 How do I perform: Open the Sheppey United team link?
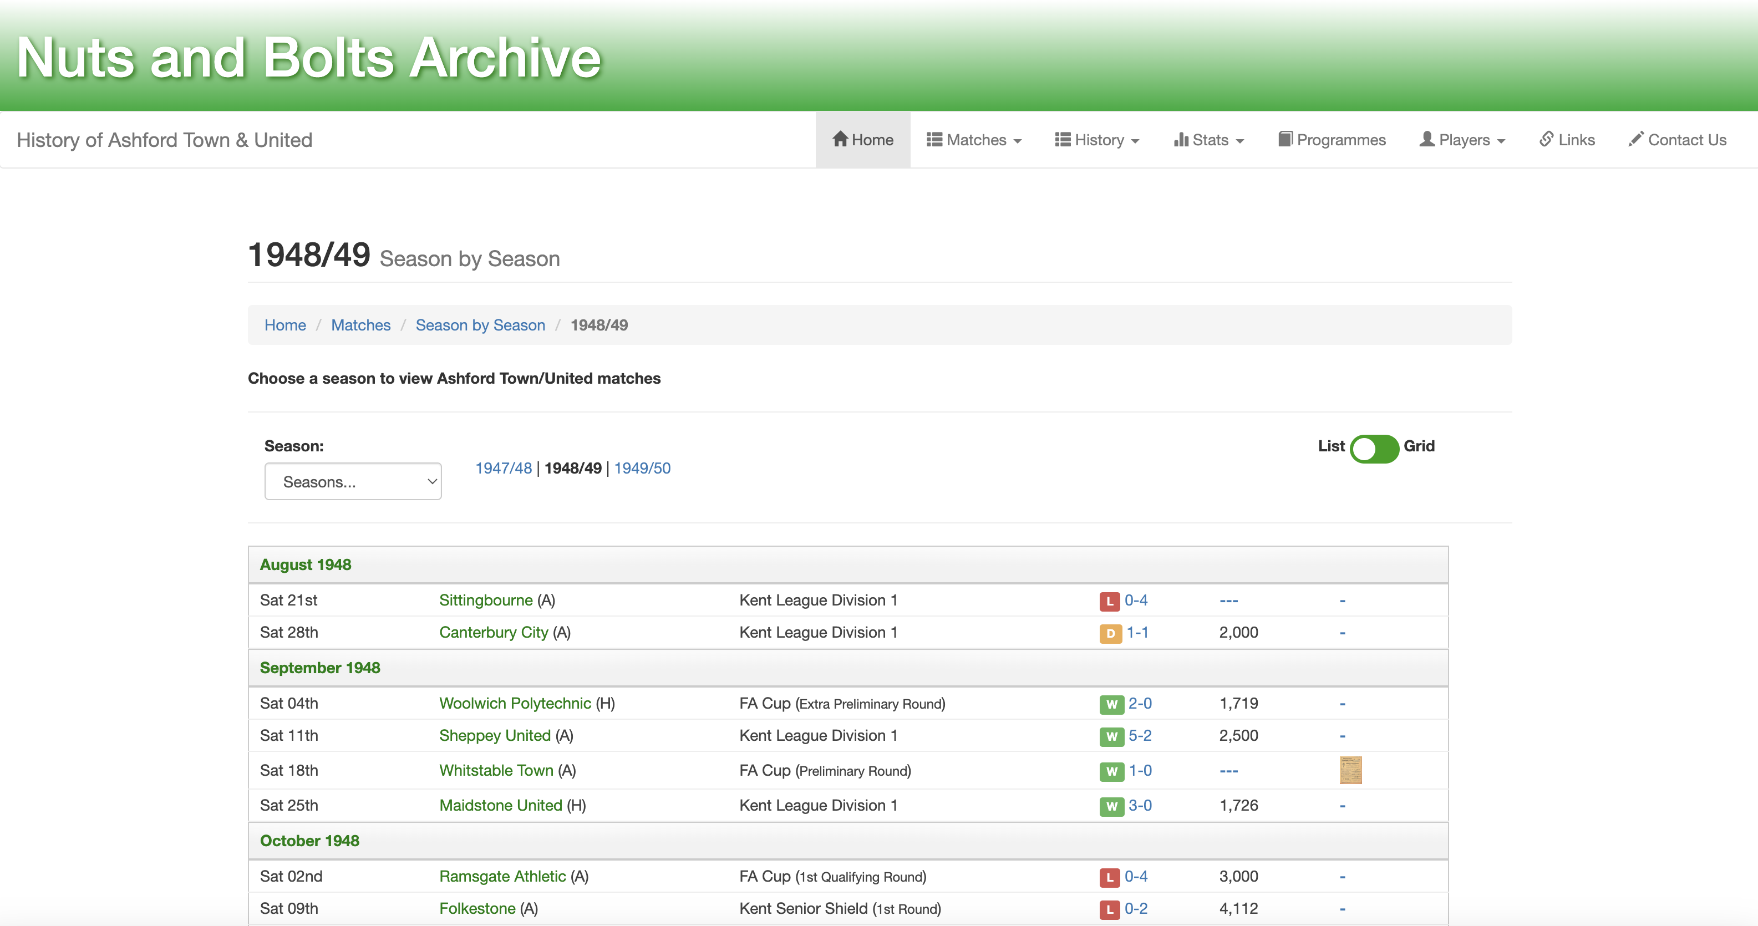pyautogui.click(x=494, y=736)
